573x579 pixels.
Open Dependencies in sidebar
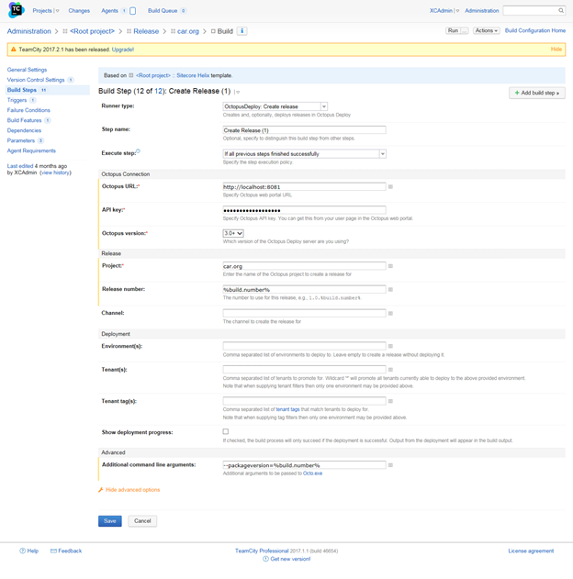click(x=24, y=130)
